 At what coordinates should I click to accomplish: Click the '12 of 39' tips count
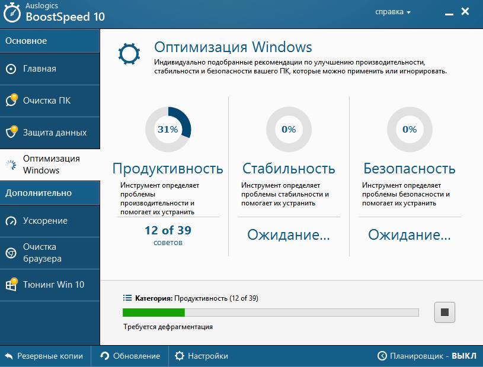[x=168, y=230]
